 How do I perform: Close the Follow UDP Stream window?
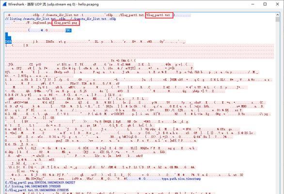[277, 4]
